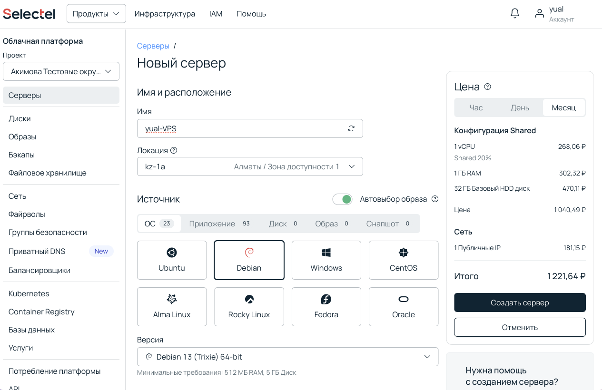Show price per Час

tap(476, 107)
